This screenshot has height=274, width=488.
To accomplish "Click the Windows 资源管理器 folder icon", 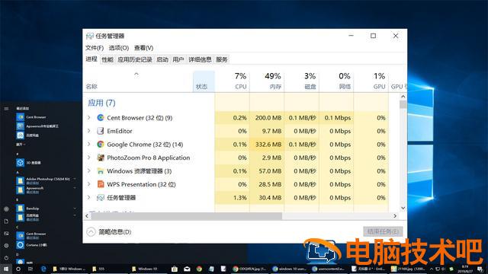I will [100, 171].
